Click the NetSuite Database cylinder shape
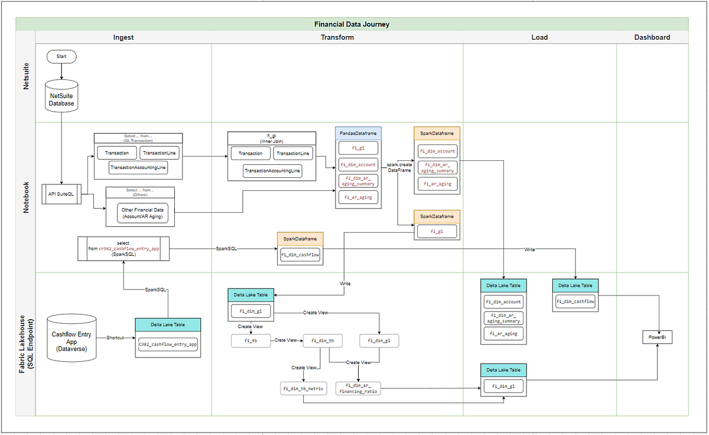The height and width of the screenshot is (435, 709). click(61, 96)
